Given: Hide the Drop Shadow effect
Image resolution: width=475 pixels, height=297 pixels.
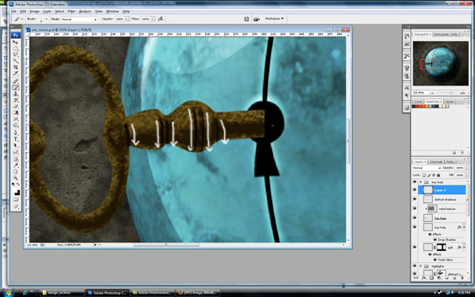Looking at the screenshot, I should pos(435,239).
